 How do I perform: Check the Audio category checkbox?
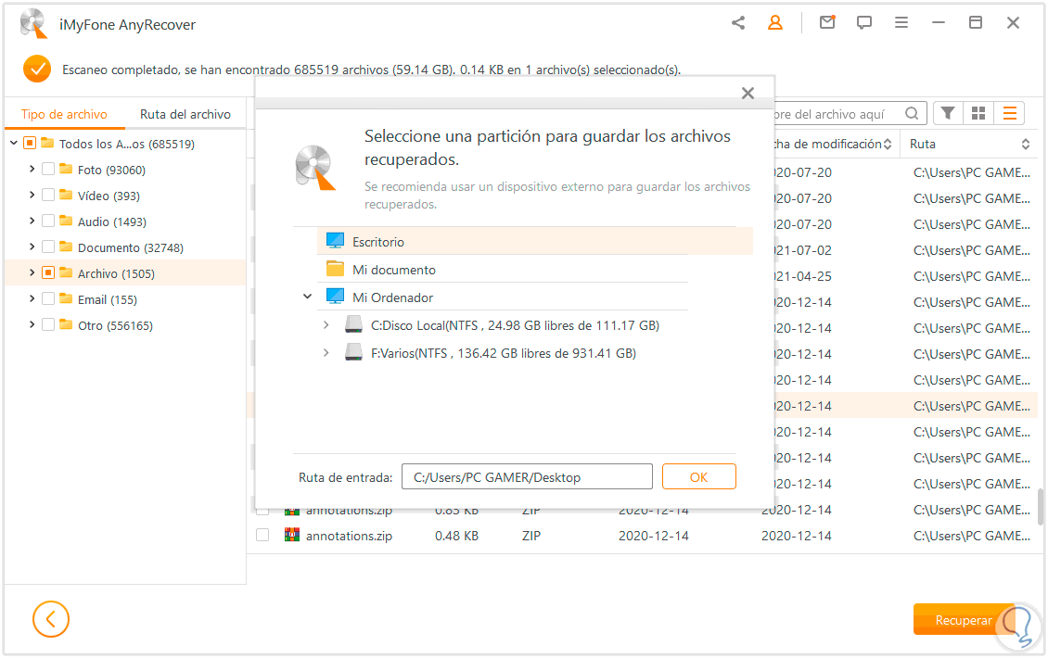pos(48,221)
